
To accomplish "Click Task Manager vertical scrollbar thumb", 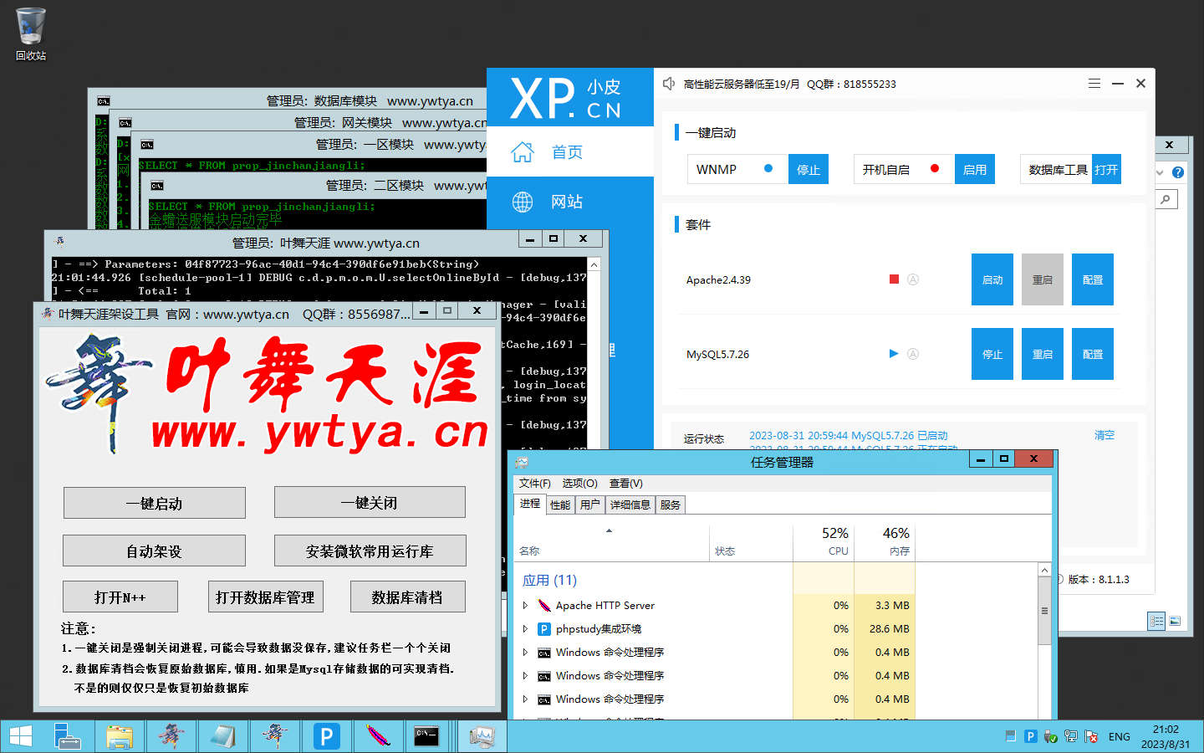I will click(x=1044, y=611).
